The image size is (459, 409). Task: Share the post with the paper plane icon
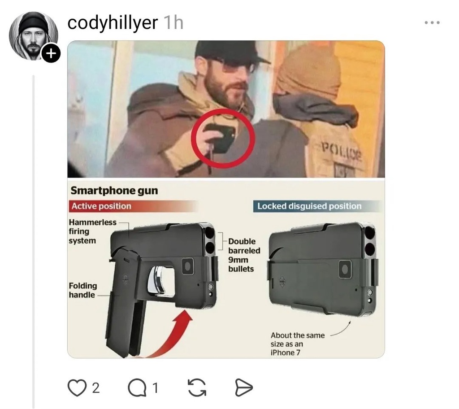tap(244, 387)
